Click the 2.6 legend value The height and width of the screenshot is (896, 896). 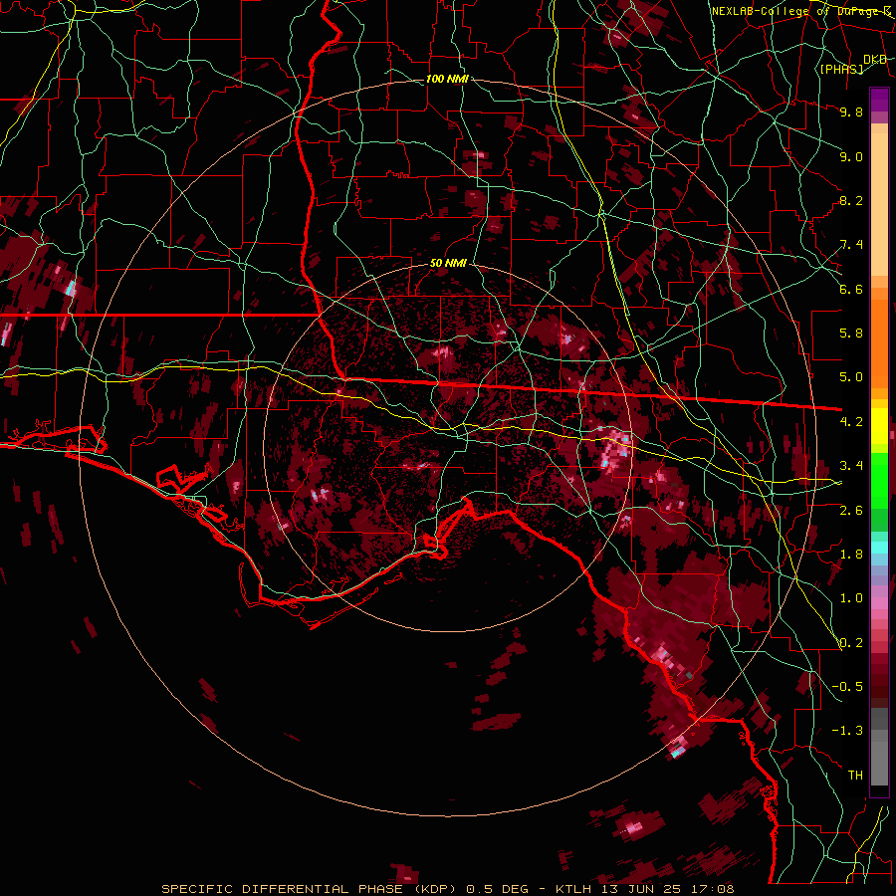coord(851,511)
